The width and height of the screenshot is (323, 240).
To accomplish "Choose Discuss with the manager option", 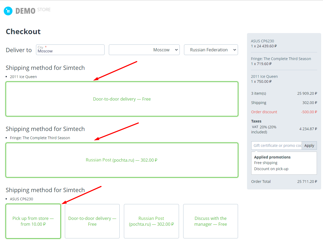I will click(210, 221).
